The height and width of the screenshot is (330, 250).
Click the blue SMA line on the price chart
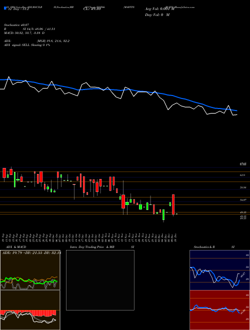[118, 90]
